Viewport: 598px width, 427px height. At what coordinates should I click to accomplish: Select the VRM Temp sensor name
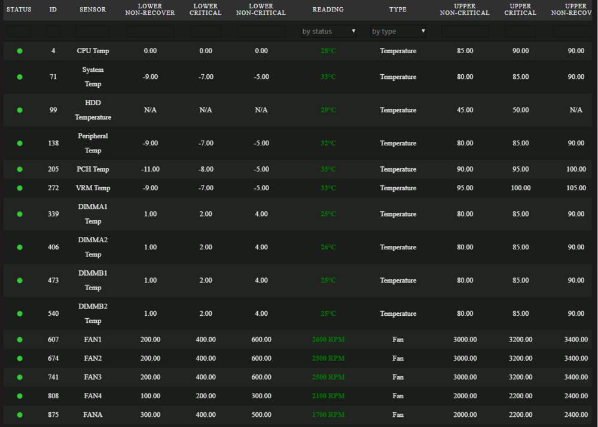(93, 188)
